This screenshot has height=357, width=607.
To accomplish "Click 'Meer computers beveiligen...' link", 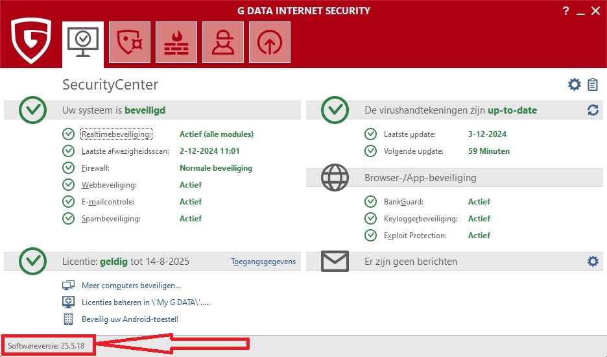I will tap(131, 286).
